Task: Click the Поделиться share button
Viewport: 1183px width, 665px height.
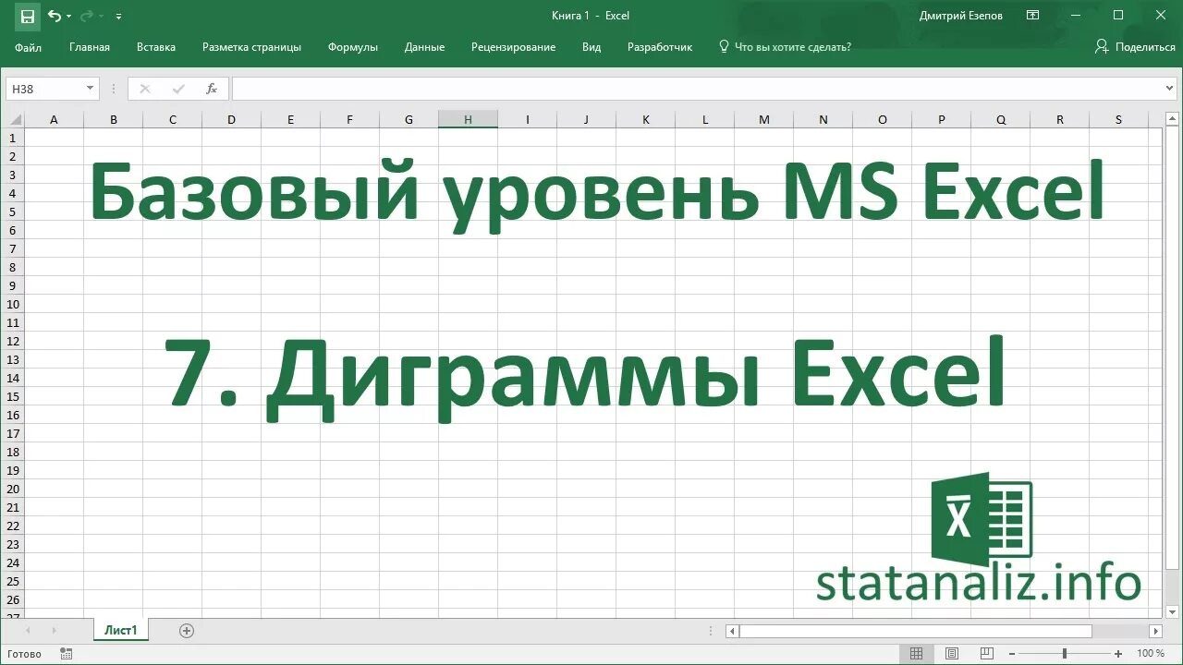Action: (1135, 47)
